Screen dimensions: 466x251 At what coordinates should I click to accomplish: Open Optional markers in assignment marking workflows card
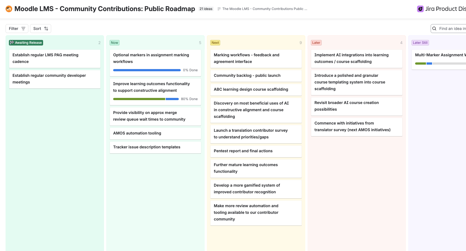(x=155, y=63)
